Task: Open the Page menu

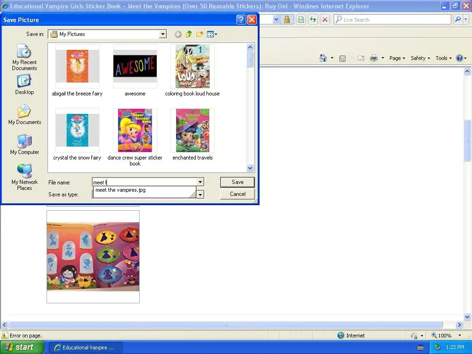Action: tap(397, 58)
